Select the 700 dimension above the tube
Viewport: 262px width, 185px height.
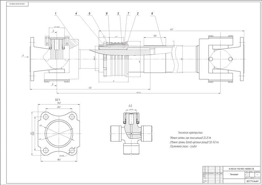155,36
